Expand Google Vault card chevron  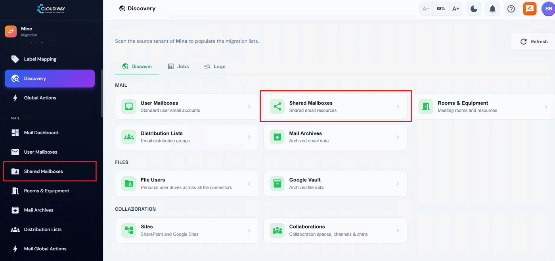click(398, 184)
